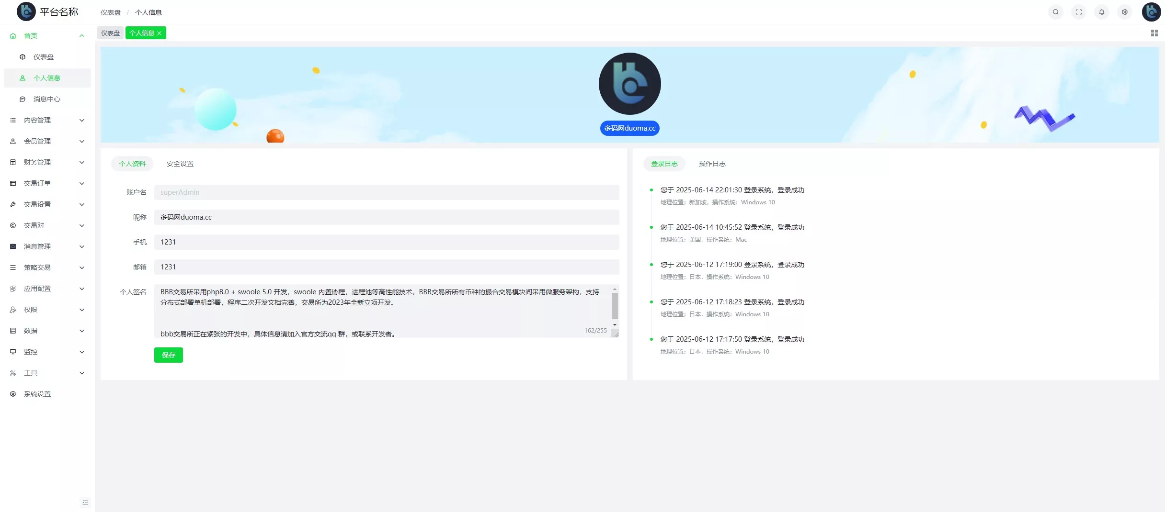Close the 个人信息 tab
The image size is (1165, 512).
(x=160, y=33)
